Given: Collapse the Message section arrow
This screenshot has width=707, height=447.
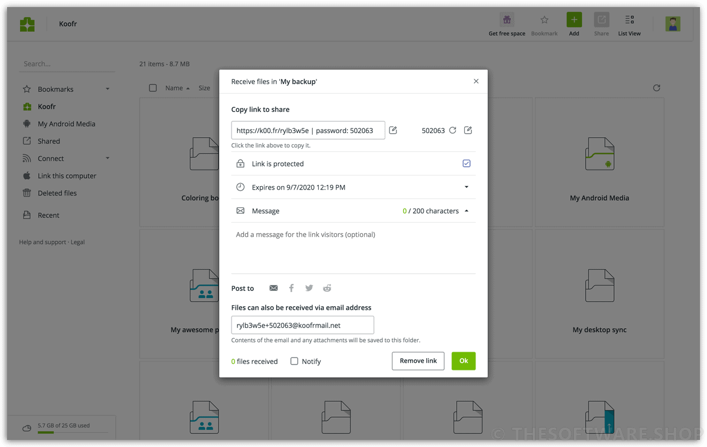Looking at the screenshot, I should (467, 211).
